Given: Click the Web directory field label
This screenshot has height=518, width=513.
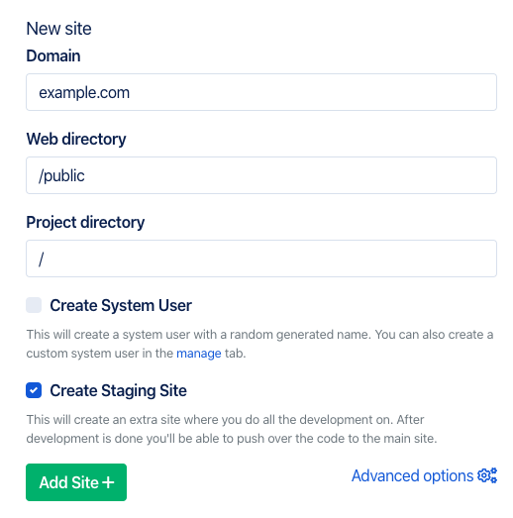Looking at the screenshot, I should [x=76, y=139].
